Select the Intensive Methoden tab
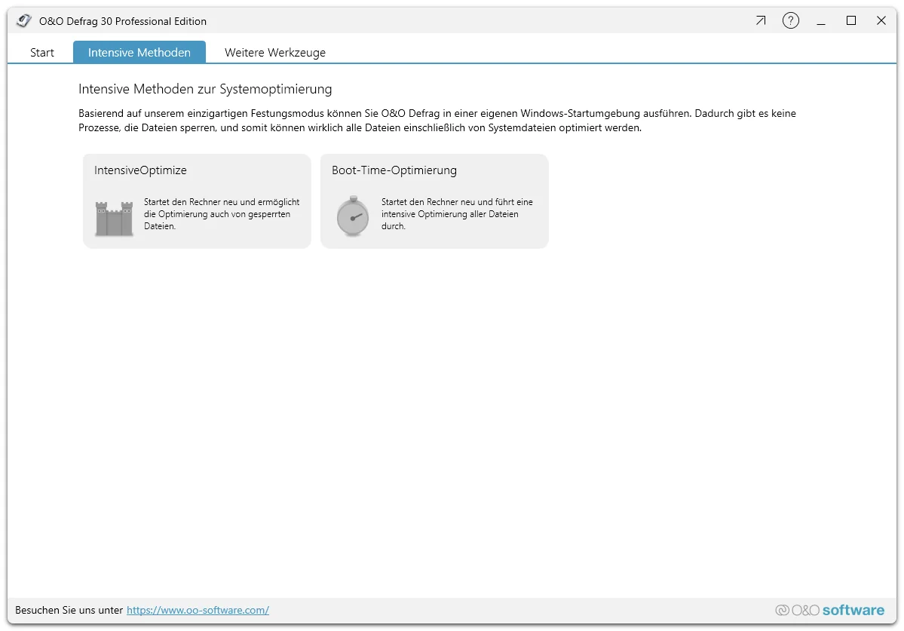 pos(139,52)
